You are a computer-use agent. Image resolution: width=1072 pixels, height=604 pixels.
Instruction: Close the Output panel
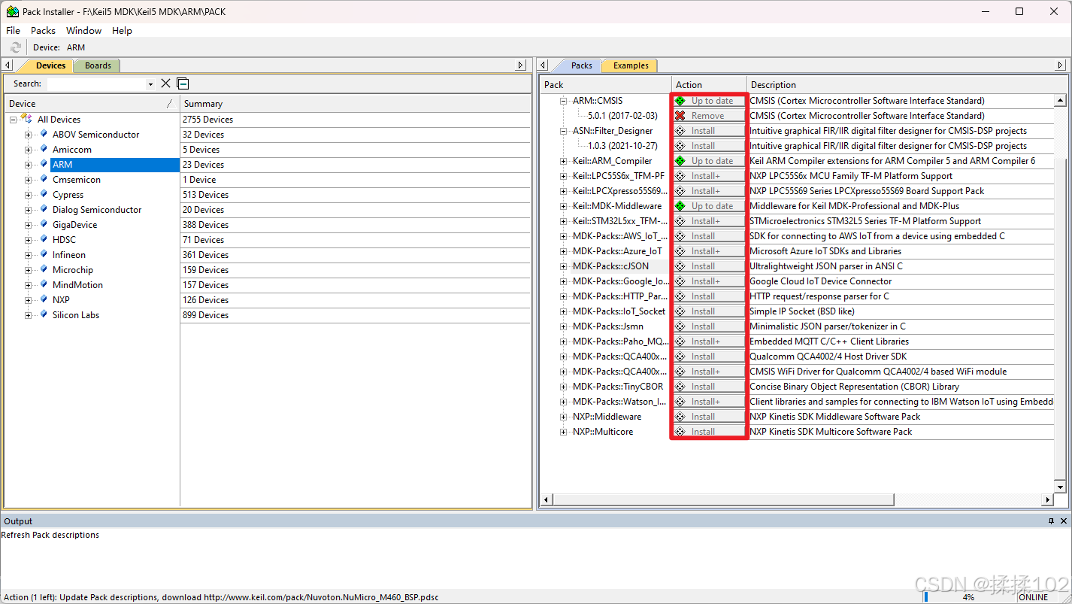[x=1064, y=521]
